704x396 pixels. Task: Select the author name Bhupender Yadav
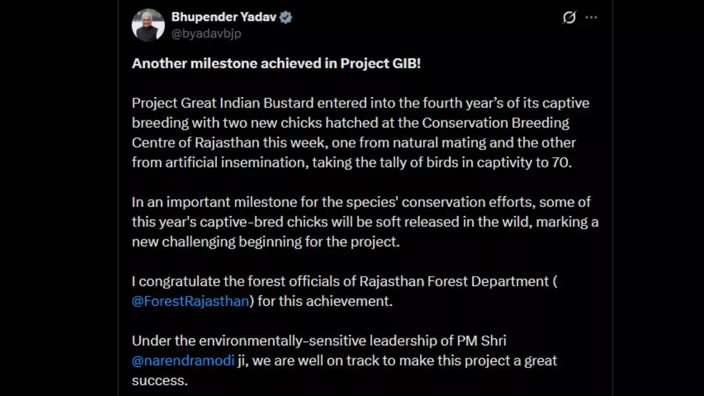tap(223, 16)
